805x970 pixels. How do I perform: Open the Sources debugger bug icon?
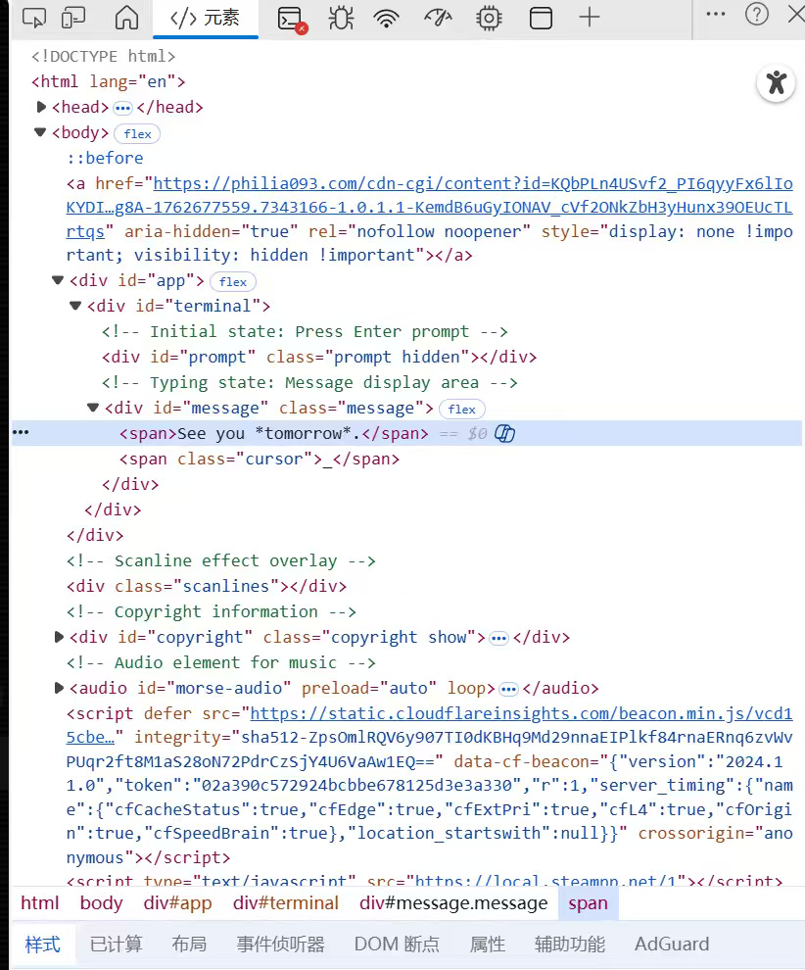click(340, 18)
